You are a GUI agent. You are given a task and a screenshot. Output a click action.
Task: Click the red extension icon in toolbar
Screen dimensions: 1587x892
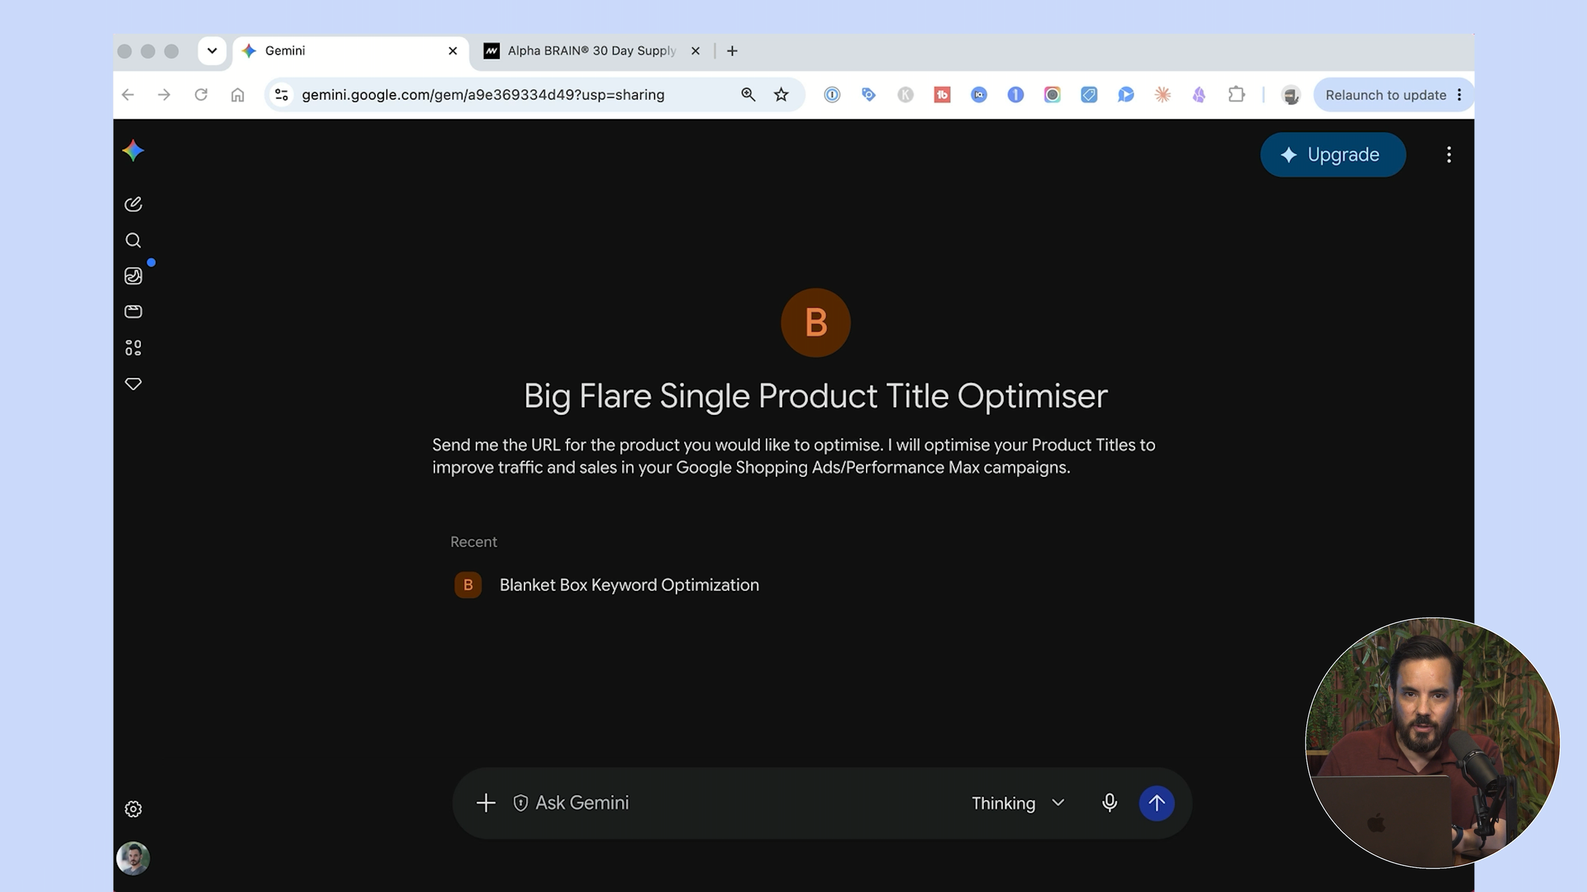coord(942,95)
